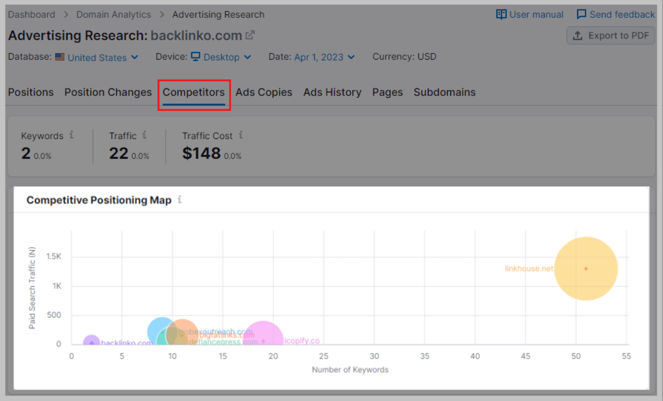Click the linkhouse.net chart label
663x401 pixels.
click(x=529, y=268)
